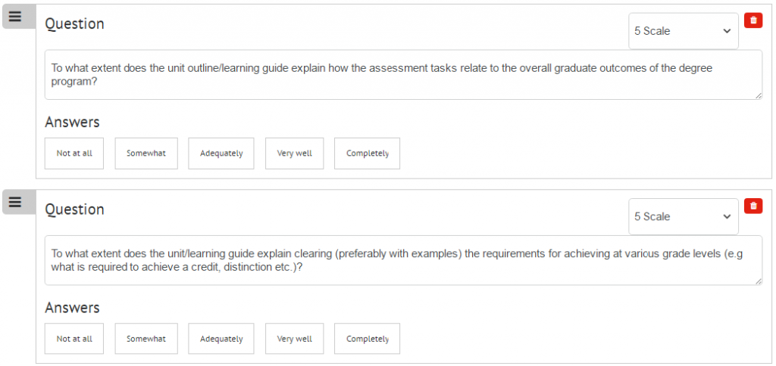Choose 'Somewhat' answer in second question
776x366 pixels.
pyautogui.click(x=146, y=339)
